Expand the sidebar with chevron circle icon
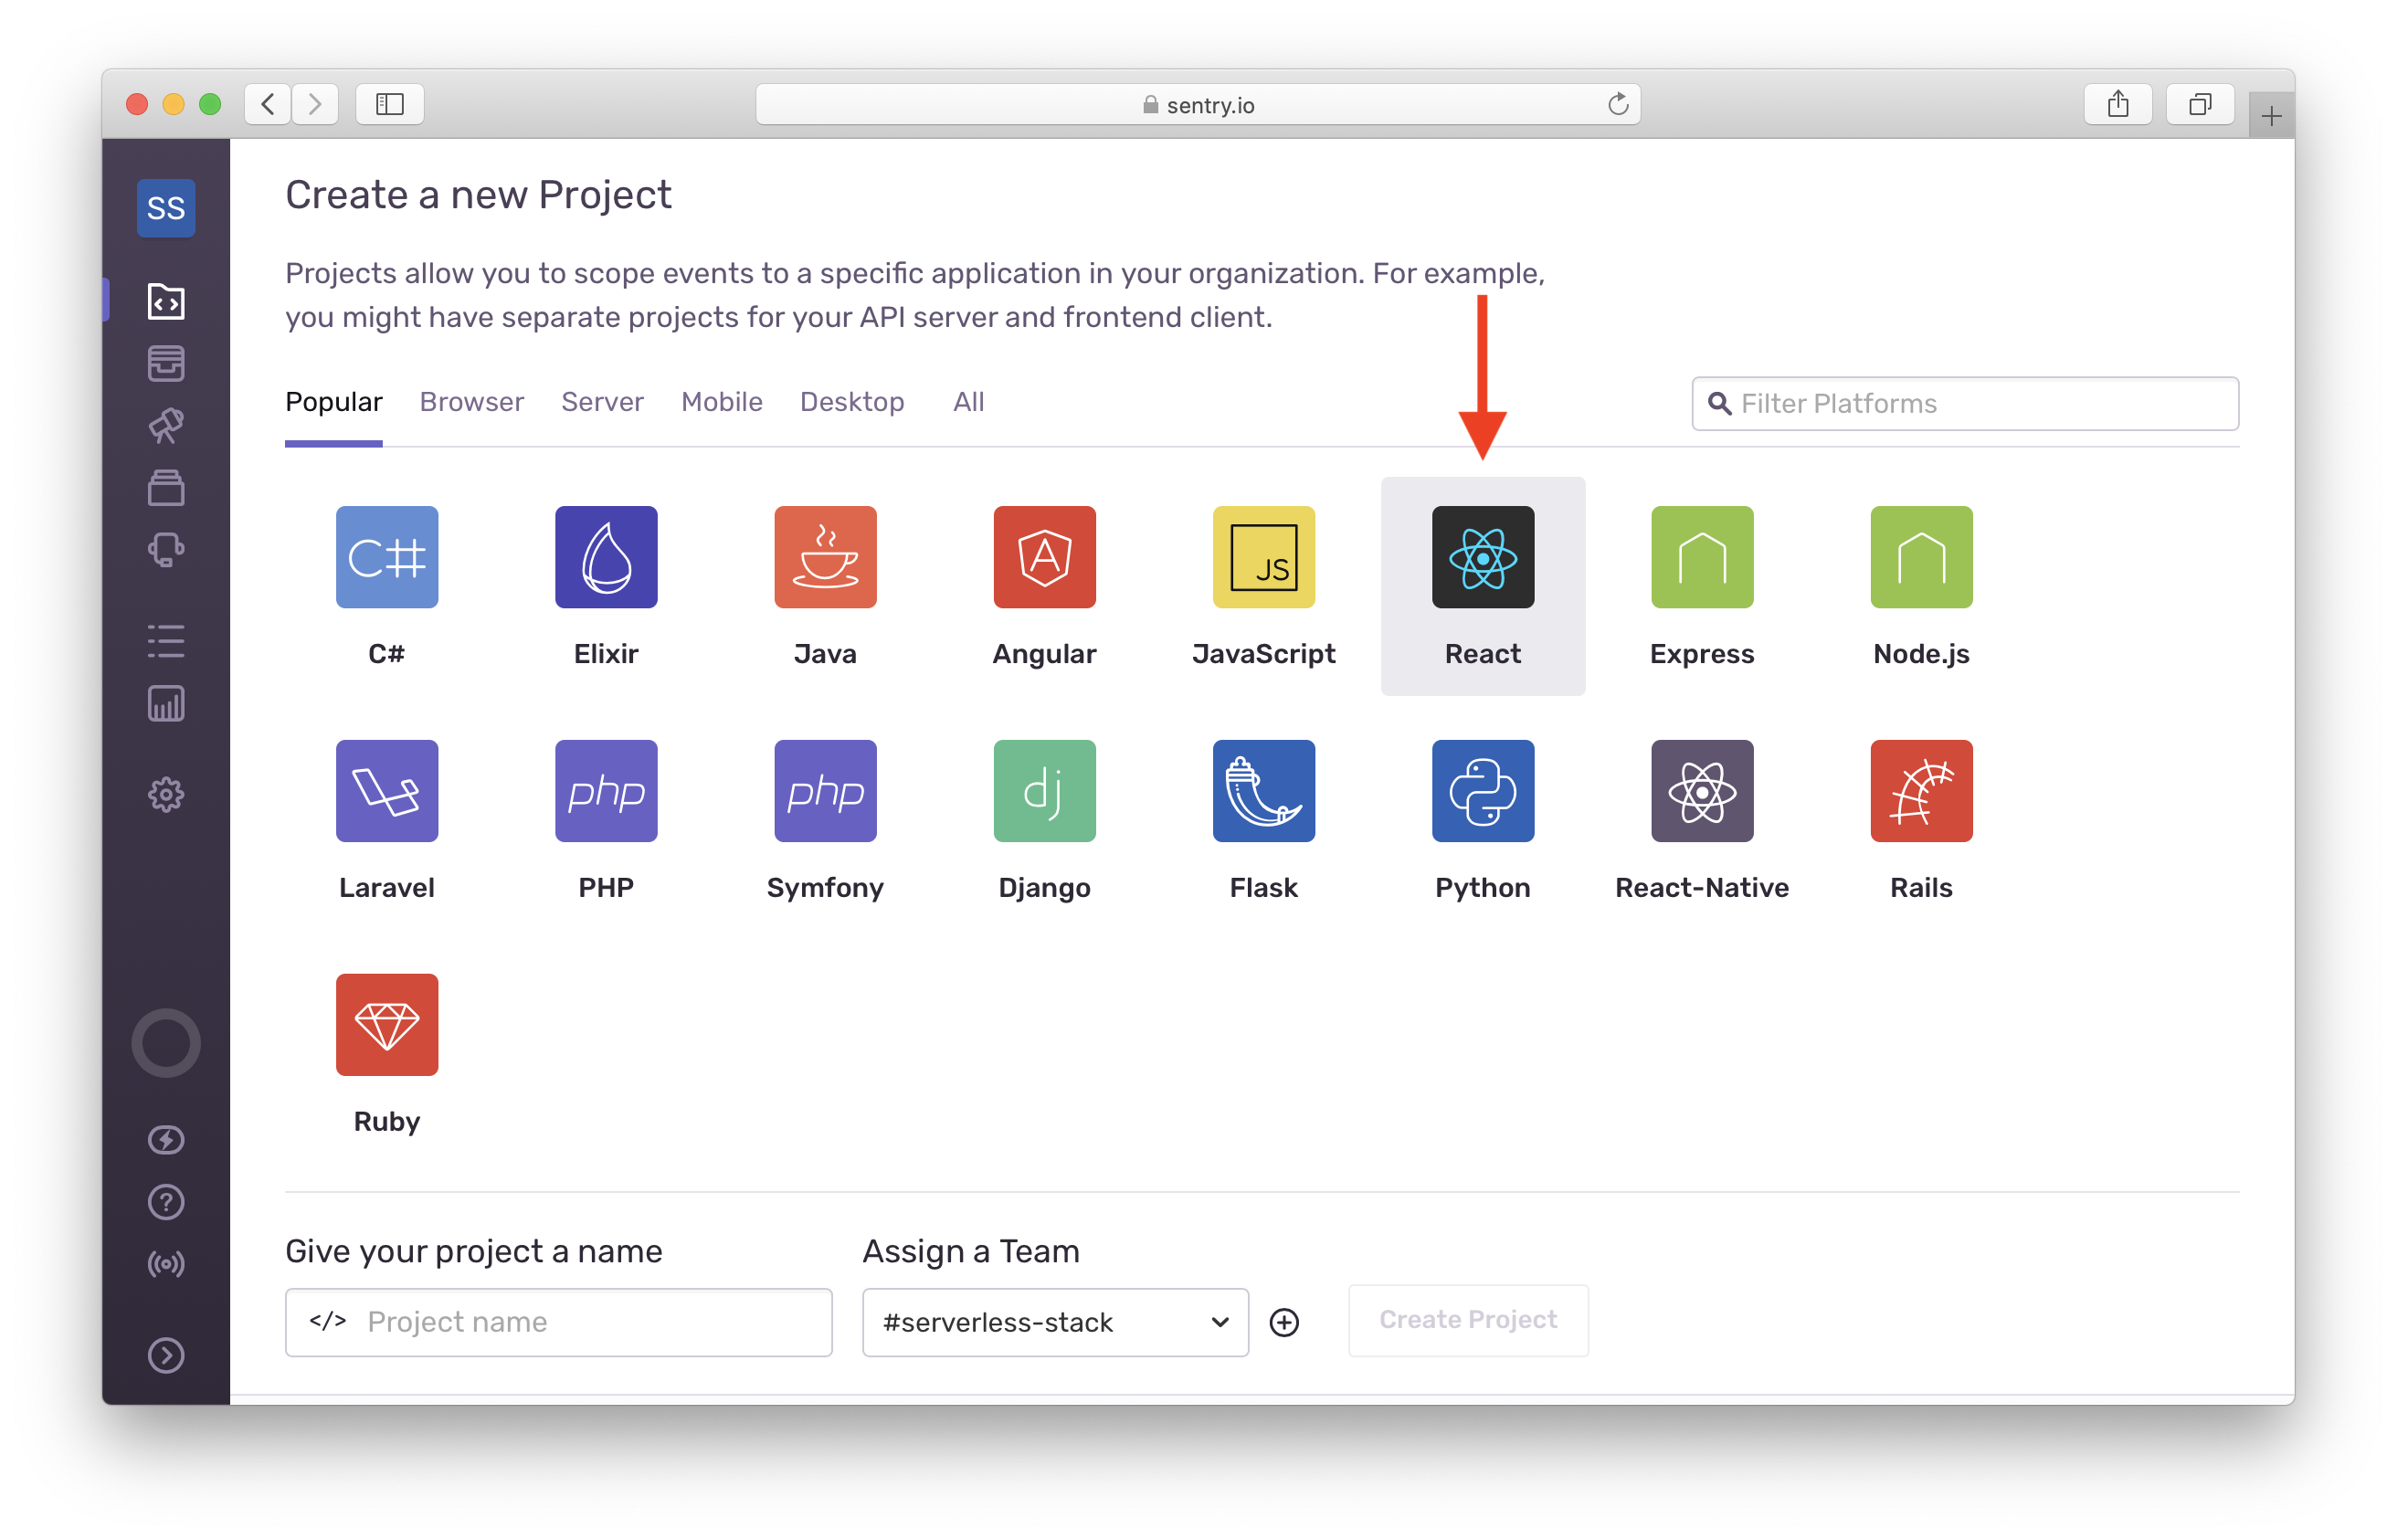Image resolution: width=2397 pixels, height=1540 pixels. tap(166, 1355)
